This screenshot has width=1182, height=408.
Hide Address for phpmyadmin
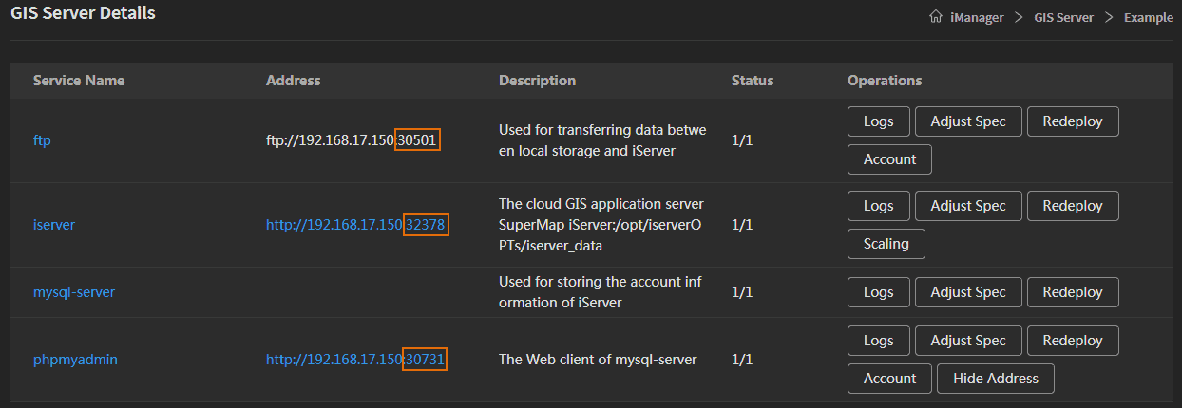tap(996, 379)
